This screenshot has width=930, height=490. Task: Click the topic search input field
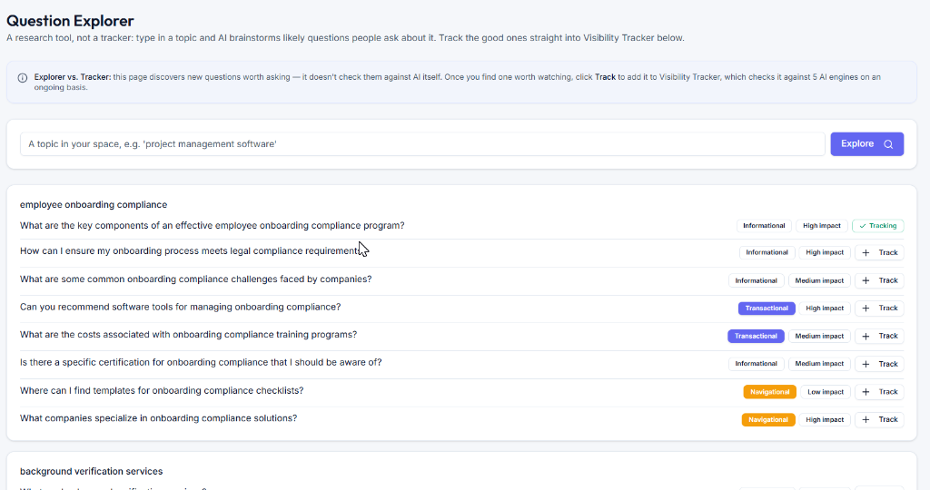click(x=422, y=144)
